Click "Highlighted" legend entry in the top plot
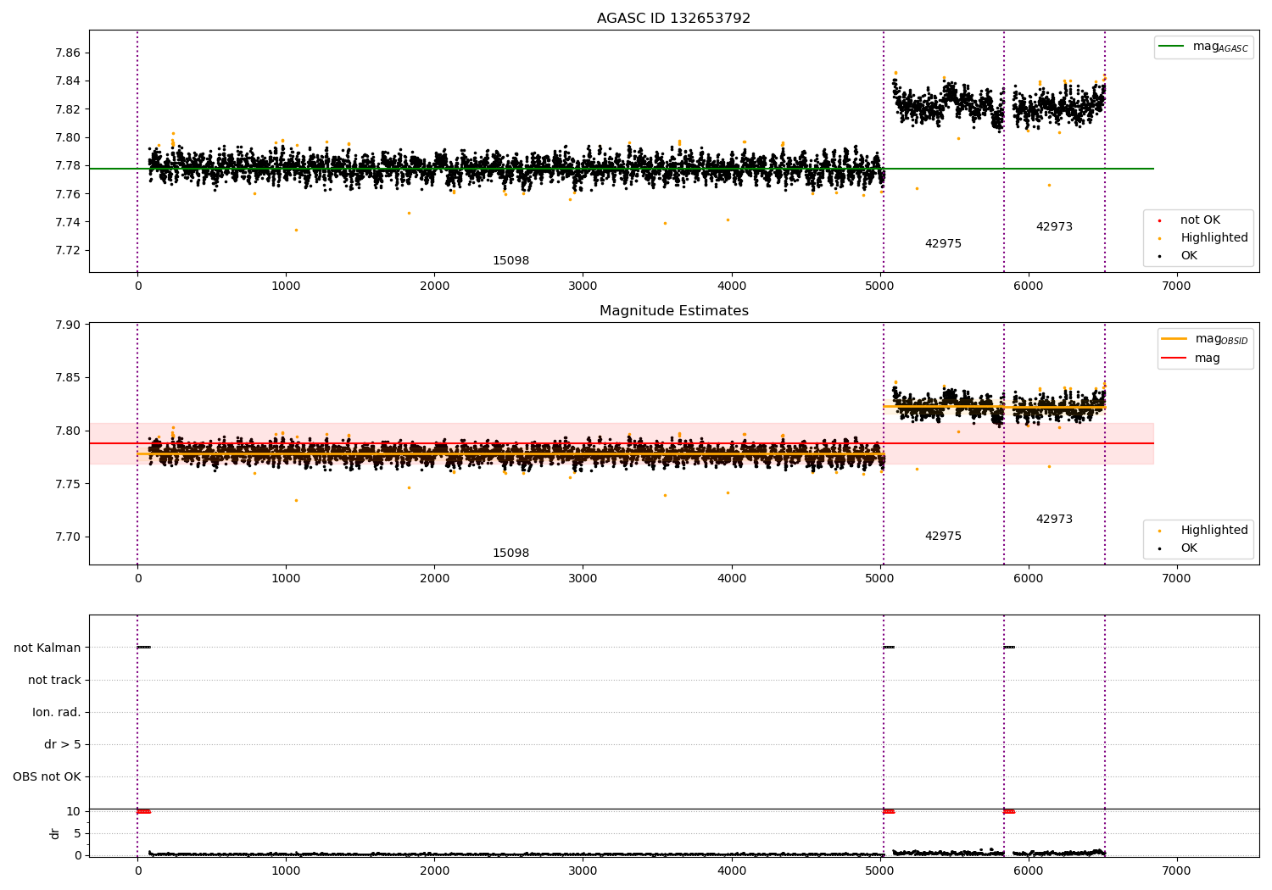This screenshot has width=1272, height=890. pyautogui.click(x=1213, y=238)
